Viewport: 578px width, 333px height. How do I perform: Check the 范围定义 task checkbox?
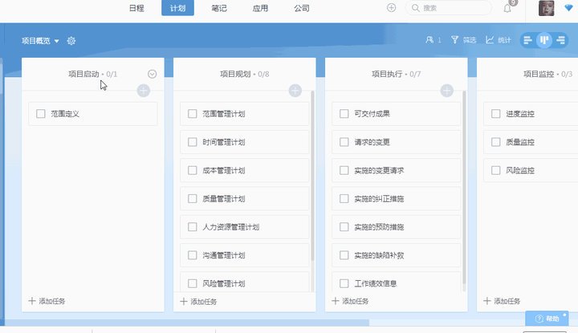[x=41, y=113]
